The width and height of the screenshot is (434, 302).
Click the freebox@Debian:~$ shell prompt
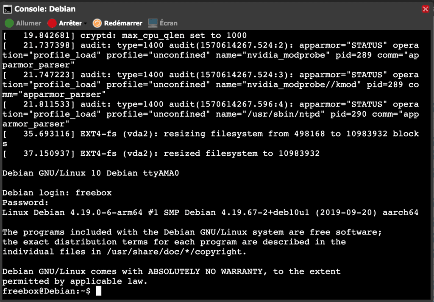(47, 291)
